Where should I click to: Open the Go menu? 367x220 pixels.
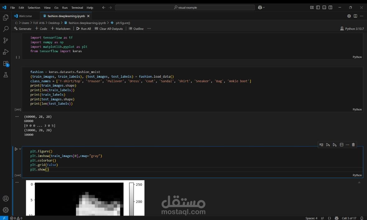(x=56, y=7)
